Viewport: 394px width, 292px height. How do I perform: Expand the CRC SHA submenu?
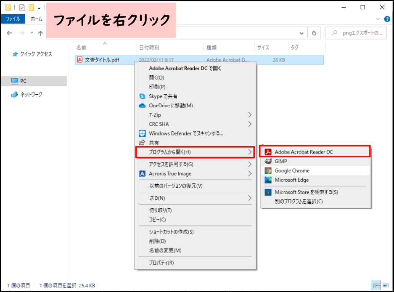point(250,124)
